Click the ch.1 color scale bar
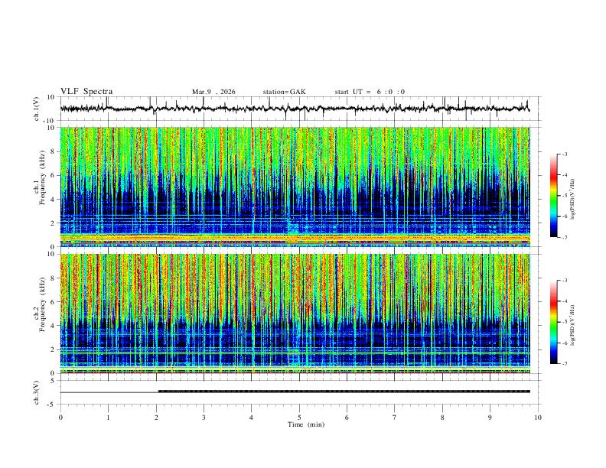606x468 pixels. click(x=553, y=196)
